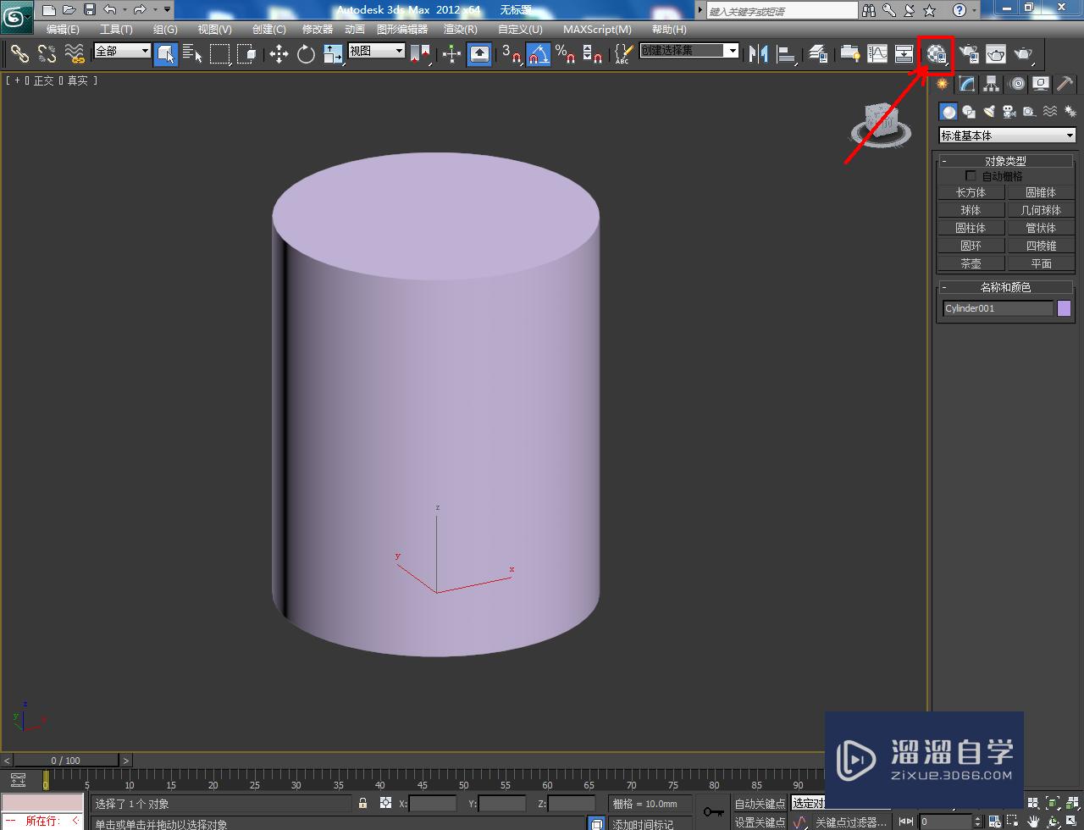The image size is (1084, 830).
Task: Collapse the 对象类型 rollout
Action: [1005, 161]
